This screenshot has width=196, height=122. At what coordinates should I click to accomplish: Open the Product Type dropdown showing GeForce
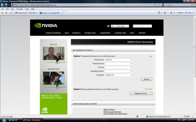(x=119, y=60)
